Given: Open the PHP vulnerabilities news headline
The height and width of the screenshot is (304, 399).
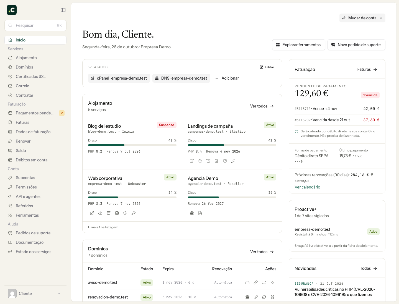Looking at the screenshot, I should point(335,292).
